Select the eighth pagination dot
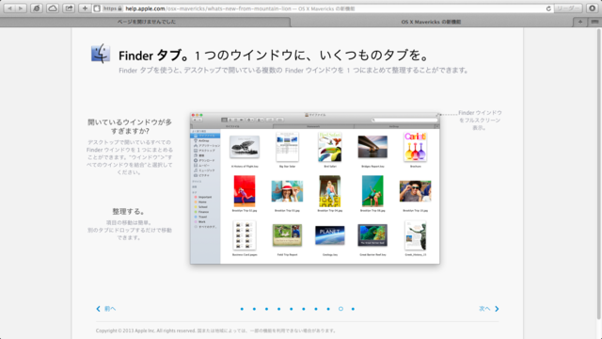Viewport: 602px width, 339px height. [x=328, y=309]
